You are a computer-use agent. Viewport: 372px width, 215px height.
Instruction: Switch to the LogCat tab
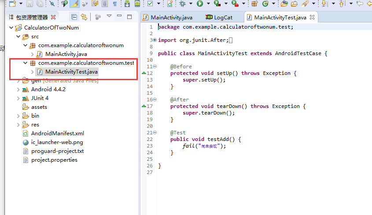pos(223,18)
